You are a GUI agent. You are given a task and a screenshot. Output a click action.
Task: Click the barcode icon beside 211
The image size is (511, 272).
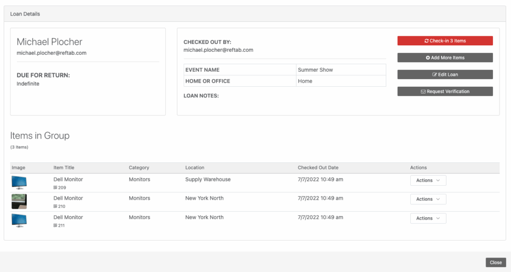[x=55, y=226]
